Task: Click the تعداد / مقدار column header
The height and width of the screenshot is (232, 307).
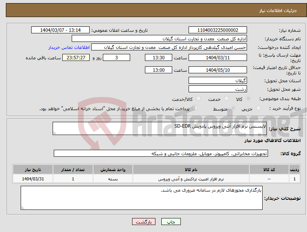Action: point(73,170)
